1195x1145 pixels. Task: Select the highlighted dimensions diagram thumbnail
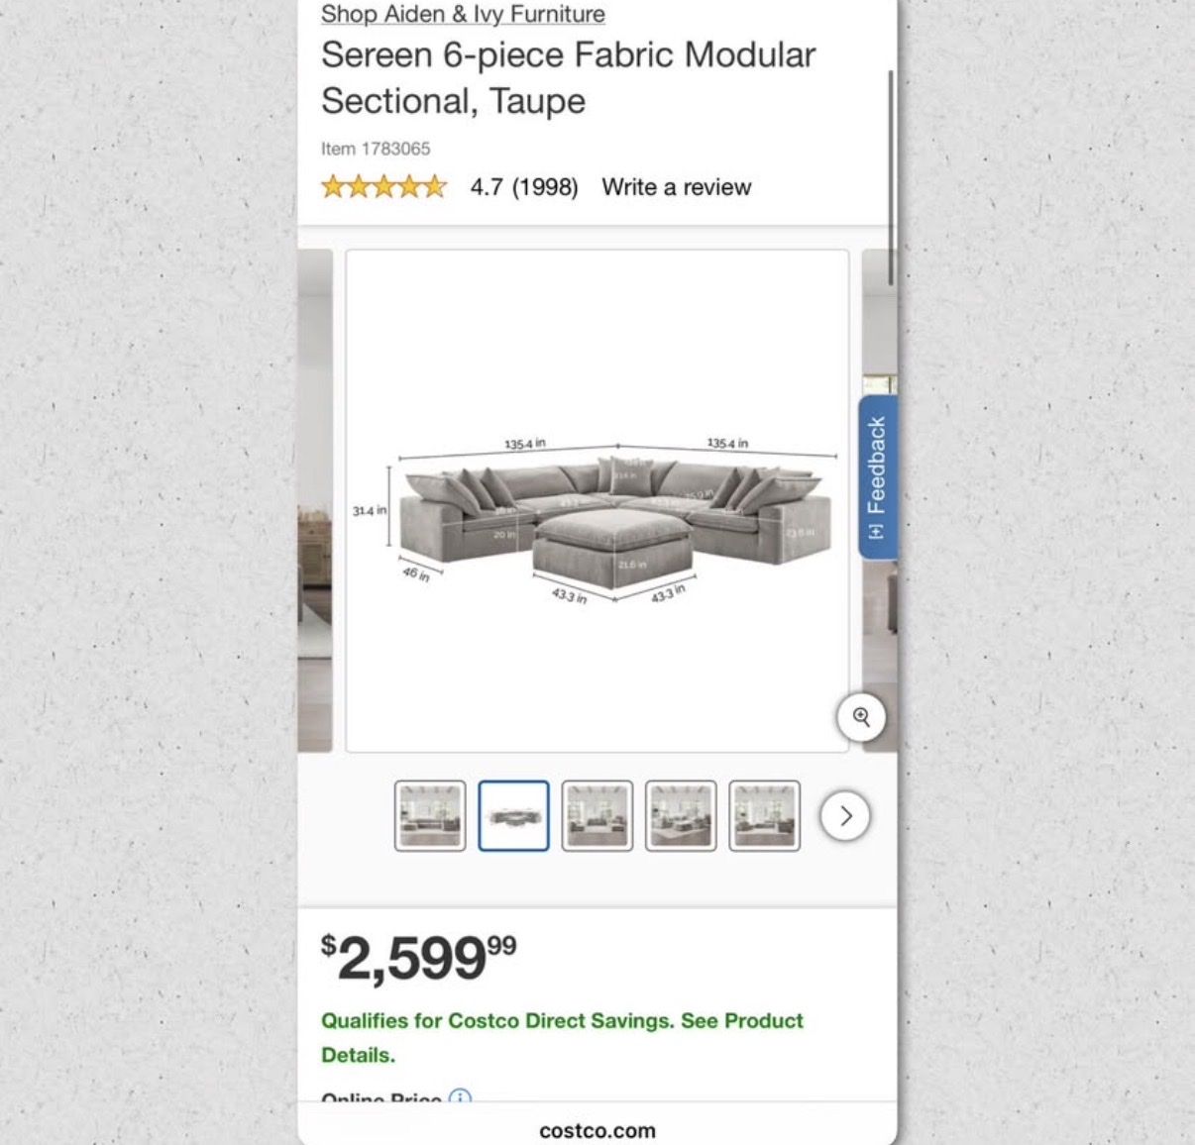(513, 816)
